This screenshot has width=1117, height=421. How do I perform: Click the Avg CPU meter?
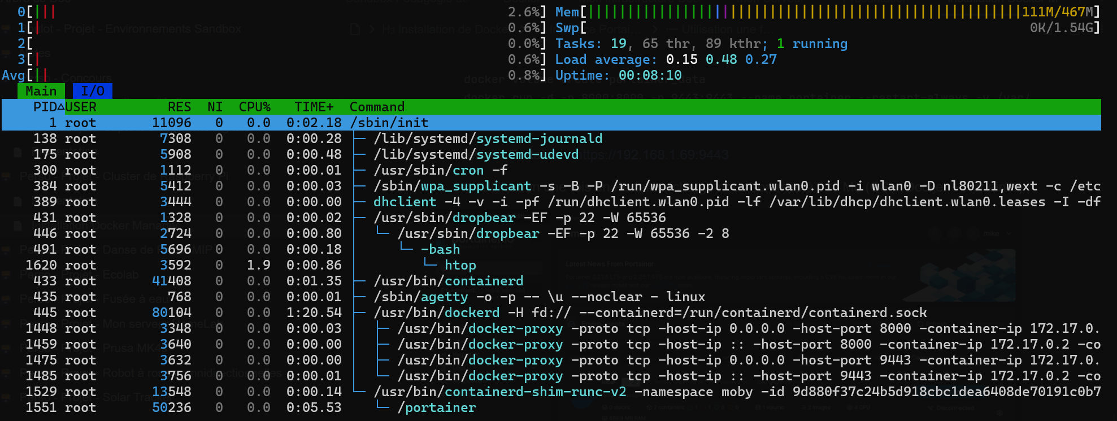(274, 75)
